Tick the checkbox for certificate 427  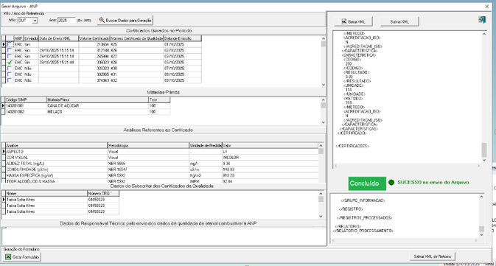pos(10,56)
